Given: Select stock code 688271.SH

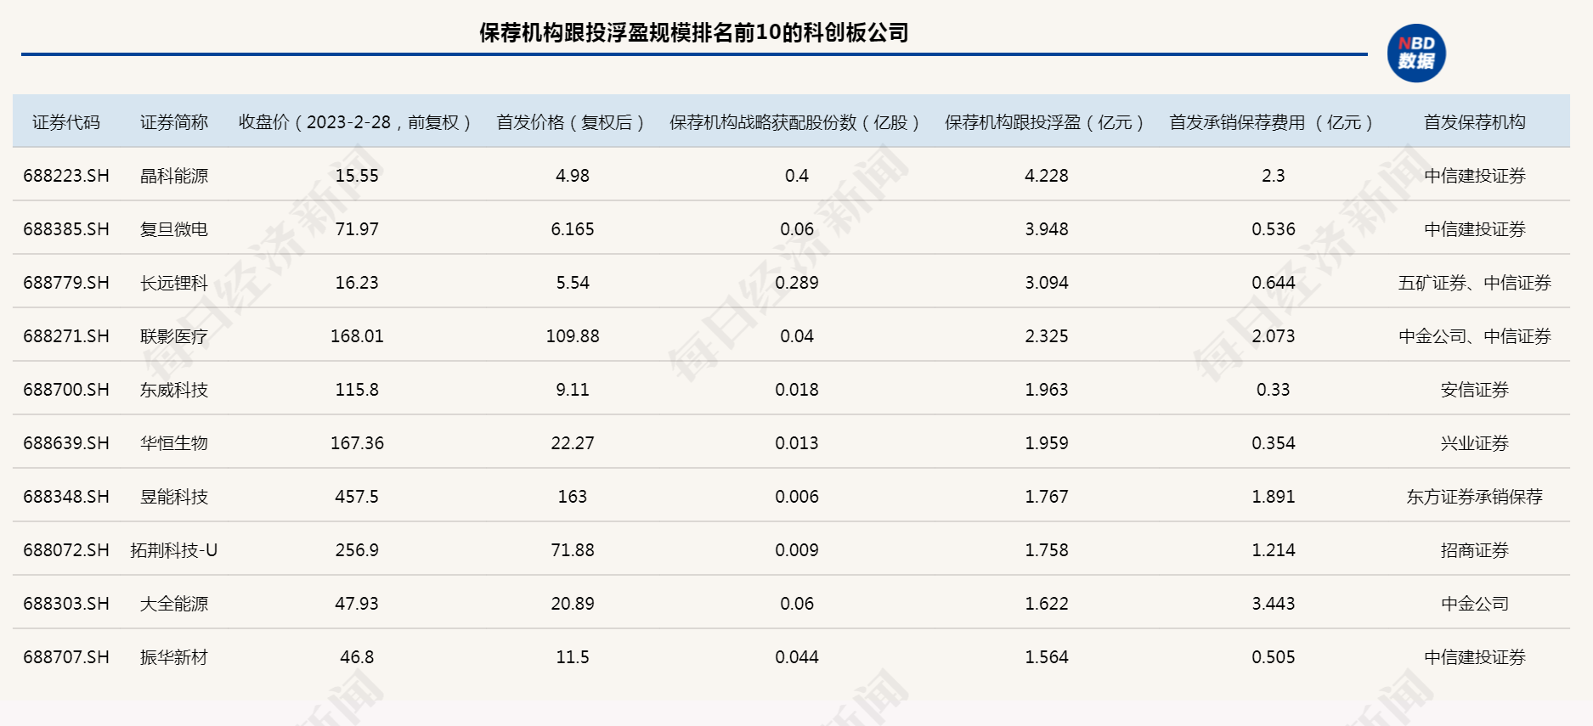Looking at the screenshot, I should [66, 336].
